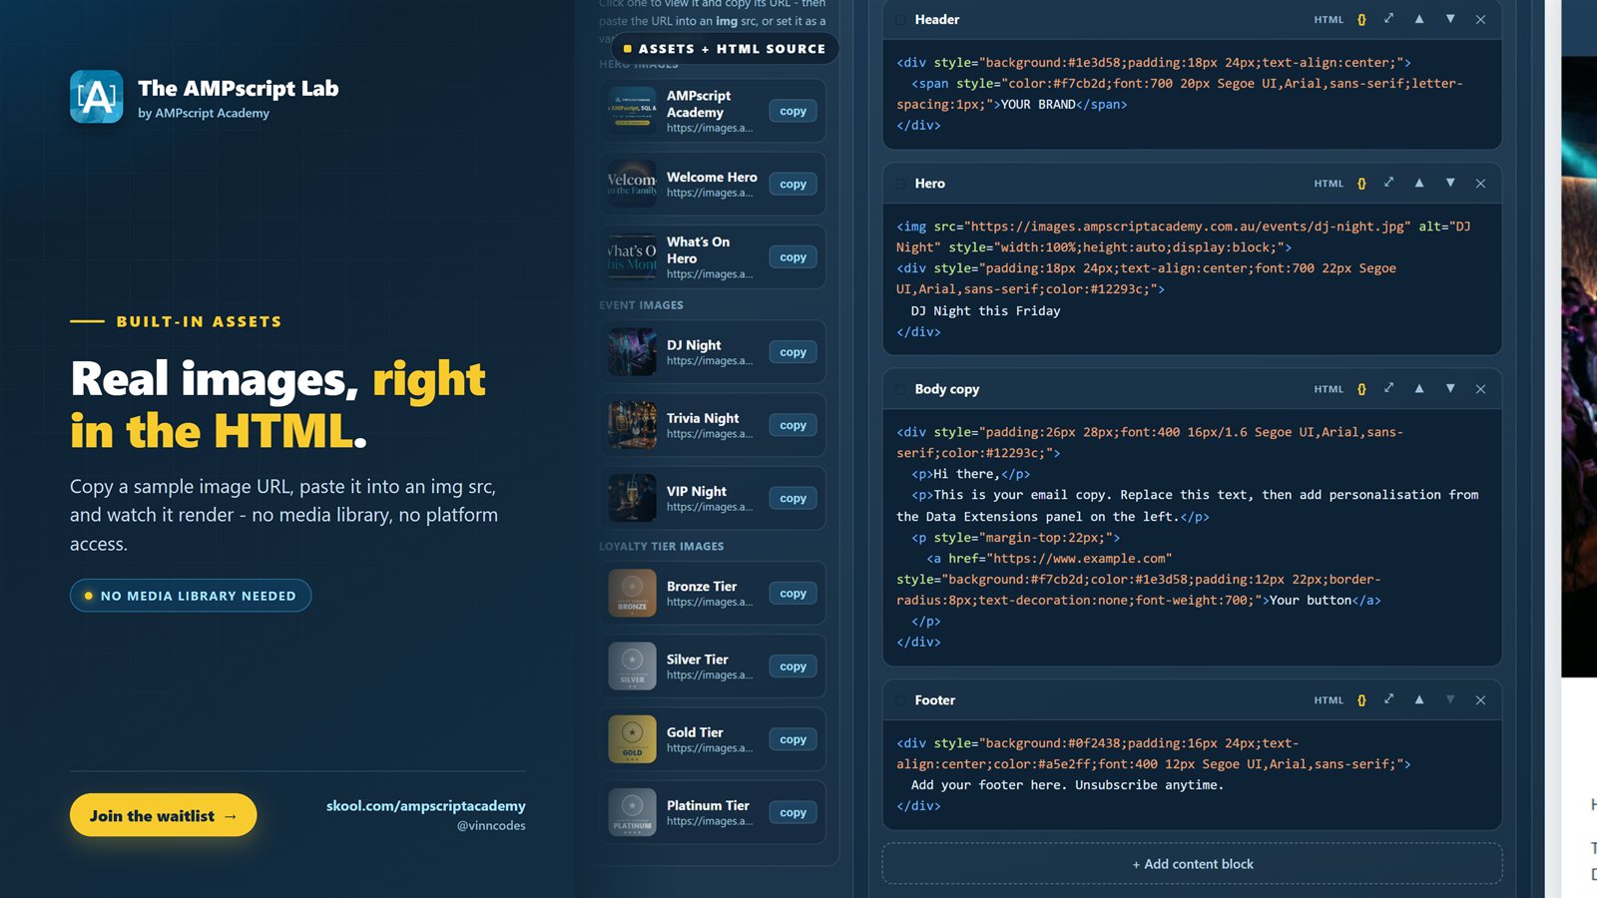Image resolution: width=1597 pixels, height=898 pixels.
Task: Copy the Trivia Night image URL
Action: (793, 425)
